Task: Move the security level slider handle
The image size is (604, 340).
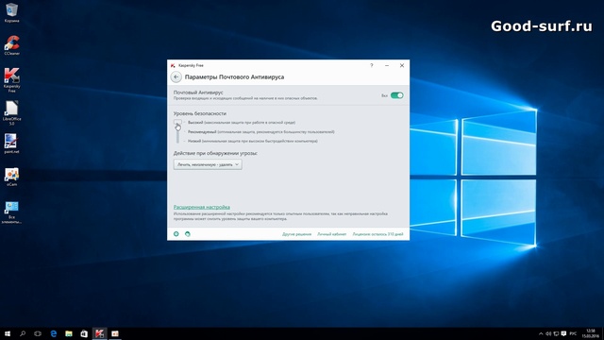Action: [177, 123]
